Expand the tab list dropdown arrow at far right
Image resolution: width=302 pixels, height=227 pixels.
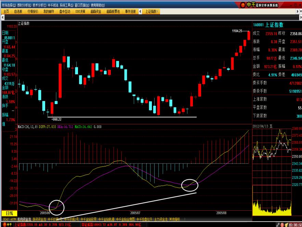point(300,11)
